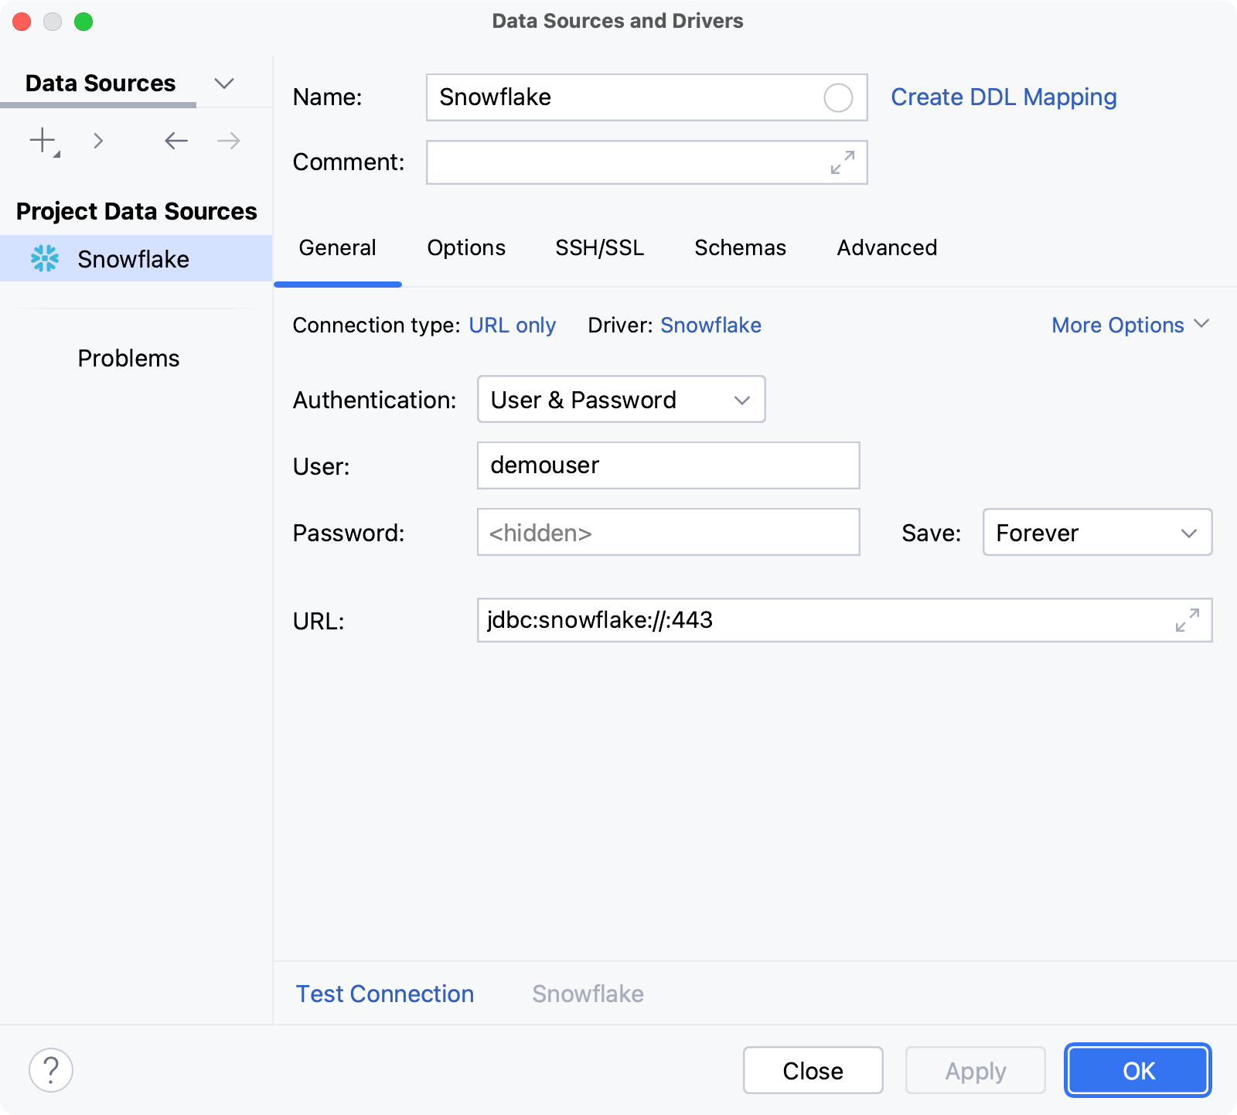Run Test Connection
The height and width of the screenshot is (1115, 1237).
click(384, 994)
